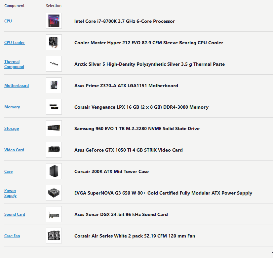This screenshot has width=273, height=258.
Task: Select Corsair Air Series White fan name
Action: (135, 236)
